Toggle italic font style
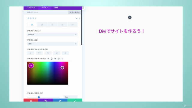The height and width of the screenshot is (108, 192). [x=31, y=53]
